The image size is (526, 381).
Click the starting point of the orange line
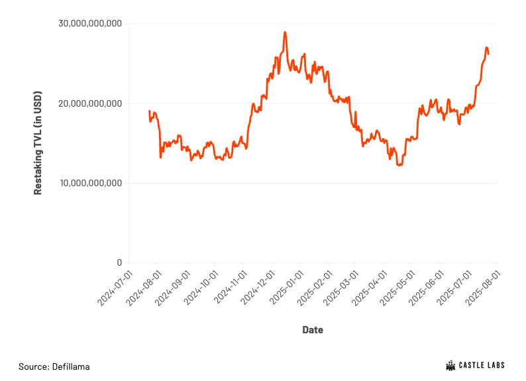click(149, 111)
